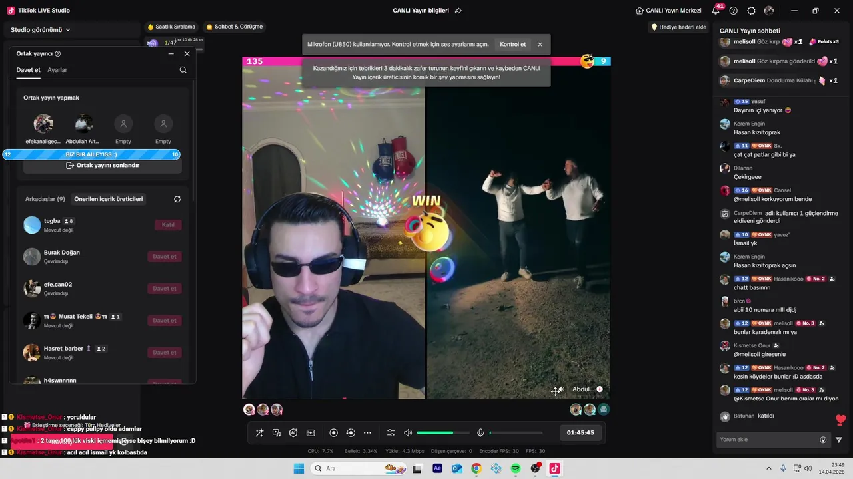The image size is (853, 479).
Task: Mute the speaker output
Action: [408, 433]
